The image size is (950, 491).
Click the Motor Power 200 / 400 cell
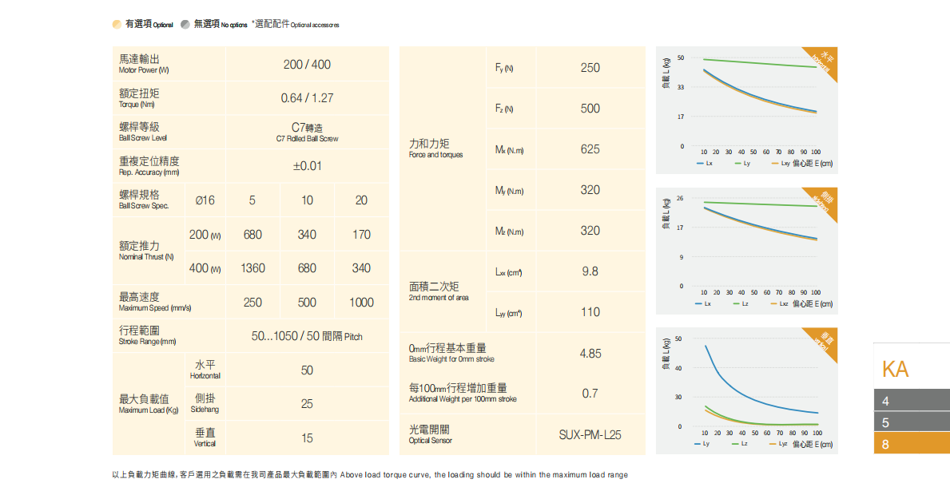pyautogui.click(x=307, y=64)
